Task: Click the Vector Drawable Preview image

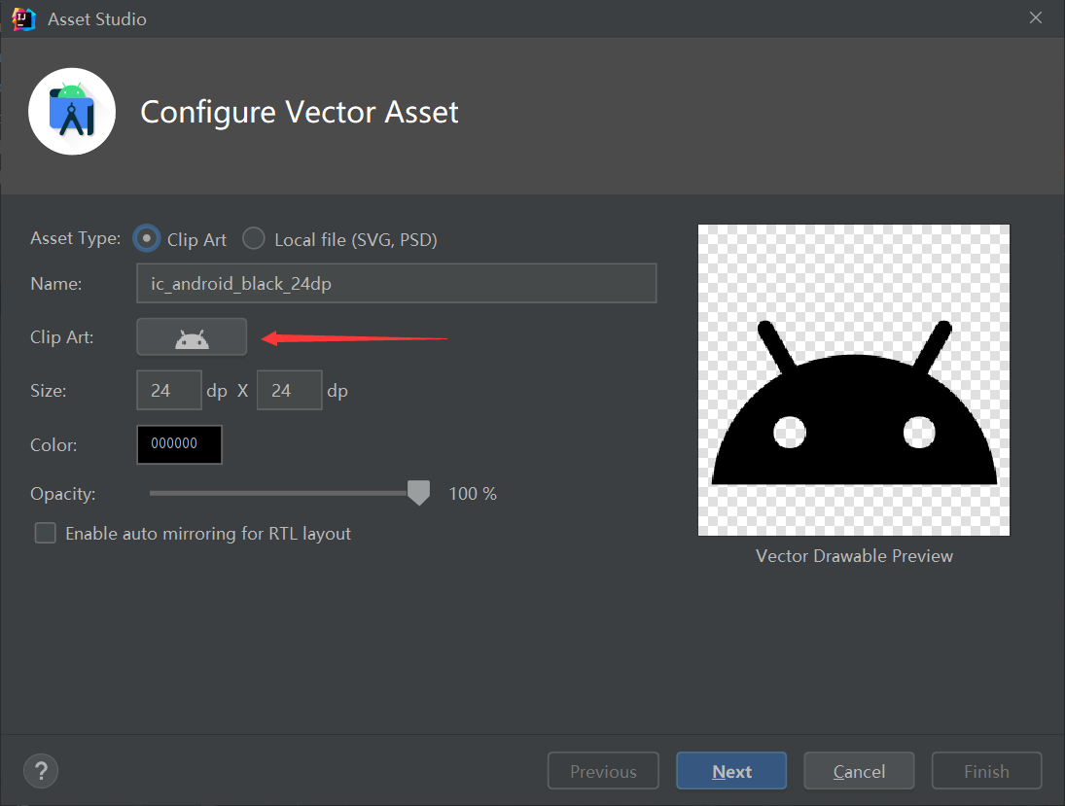Action: [854, 380]
